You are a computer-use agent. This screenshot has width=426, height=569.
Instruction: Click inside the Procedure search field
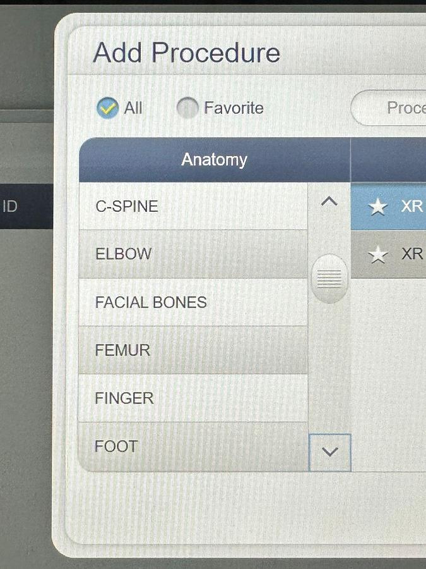(398, 107)
